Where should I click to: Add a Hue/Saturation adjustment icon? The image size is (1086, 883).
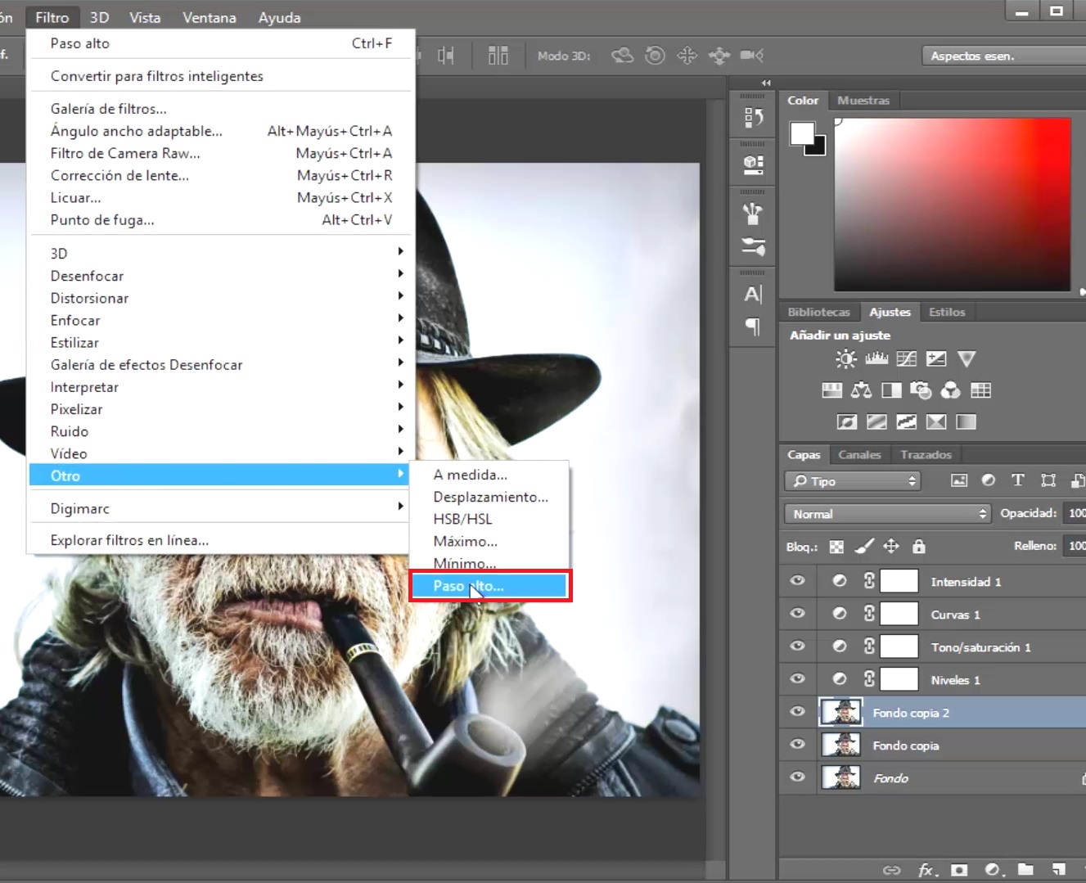pos(831,390)
